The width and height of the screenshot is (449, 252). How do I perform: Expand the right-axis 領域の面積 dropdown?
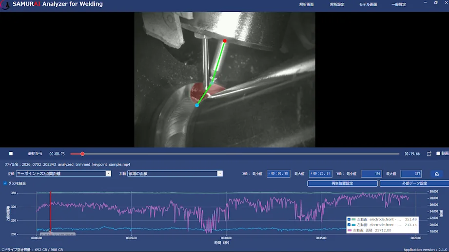(220, 173)
